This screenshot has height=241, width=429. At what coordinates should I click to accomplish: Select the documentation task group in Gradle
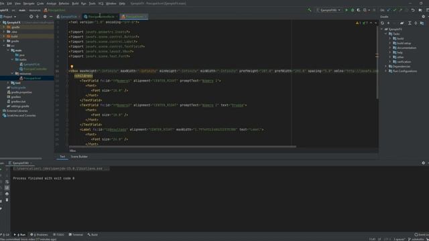pos(404,48)
